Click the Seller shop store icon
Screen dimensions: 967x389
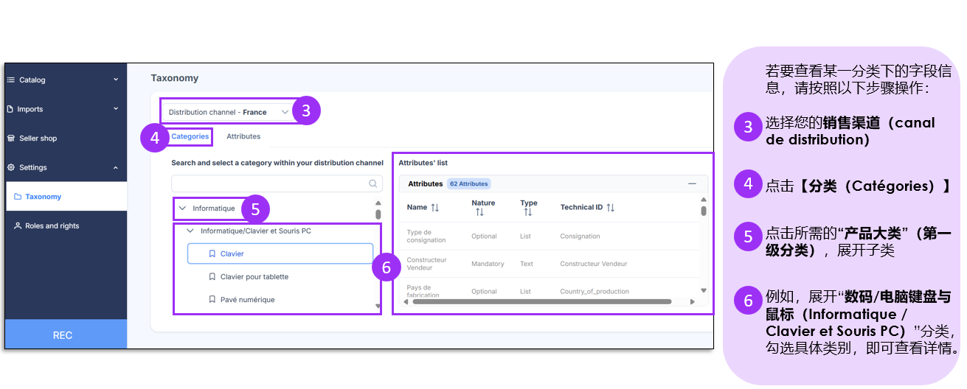click(x=11, y=139)
